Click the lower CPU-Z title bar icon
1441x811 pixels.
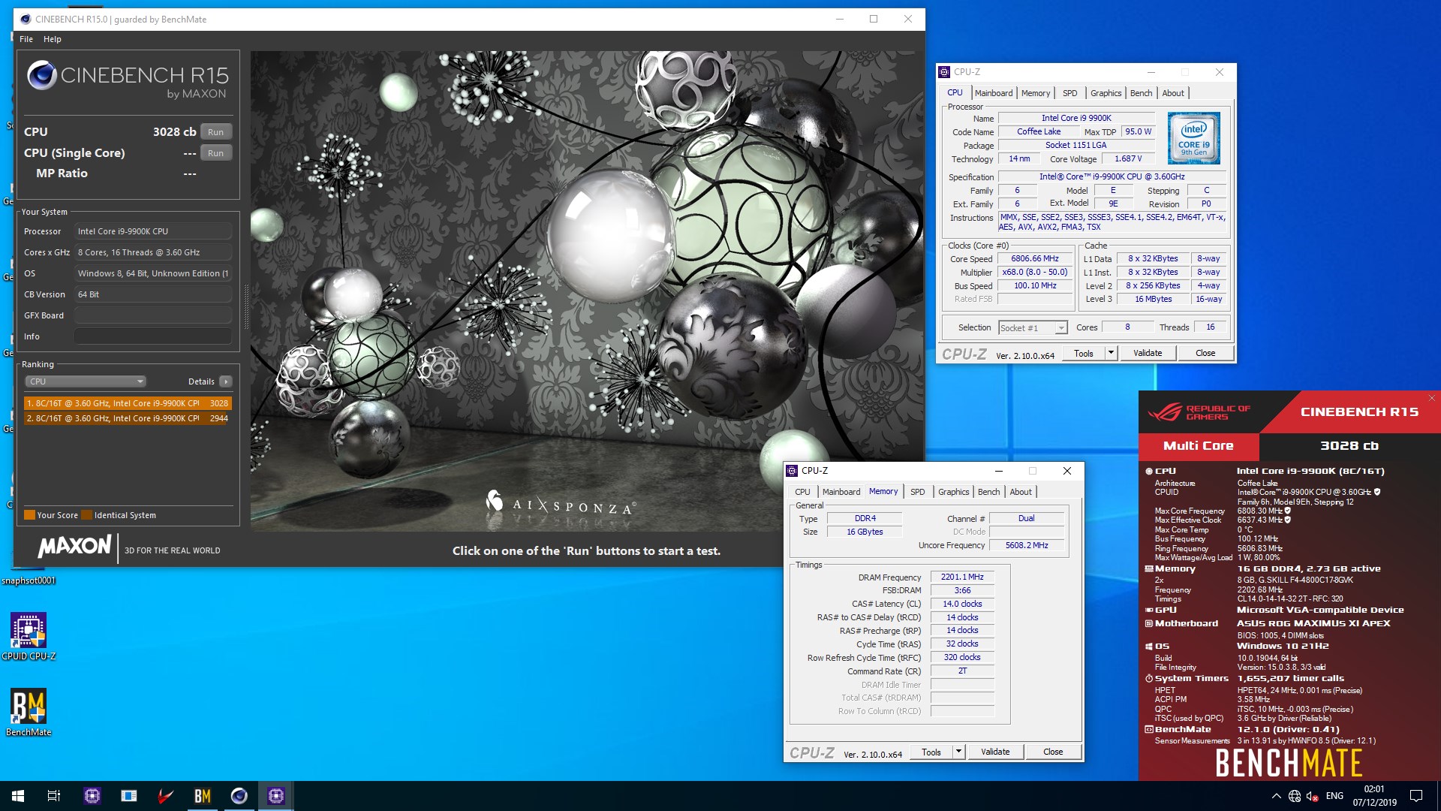point(792,471)
